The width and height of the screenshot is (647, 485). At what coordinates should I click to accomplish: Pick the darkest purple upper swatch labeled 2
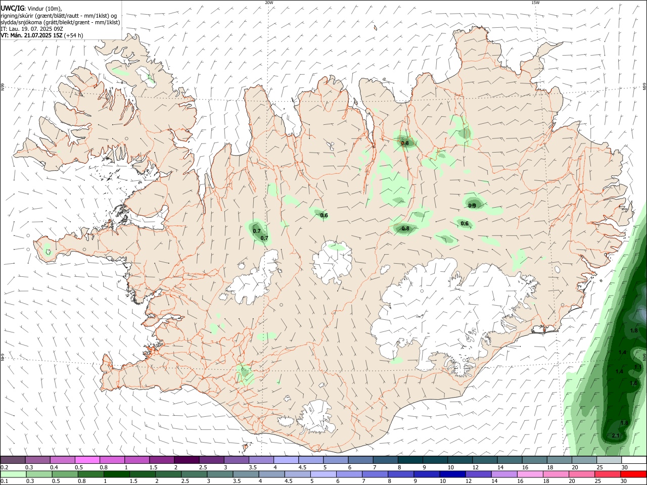(x=187, y=460)
